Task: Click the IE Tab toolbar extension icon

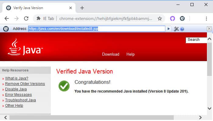Action: click(182, 18)
